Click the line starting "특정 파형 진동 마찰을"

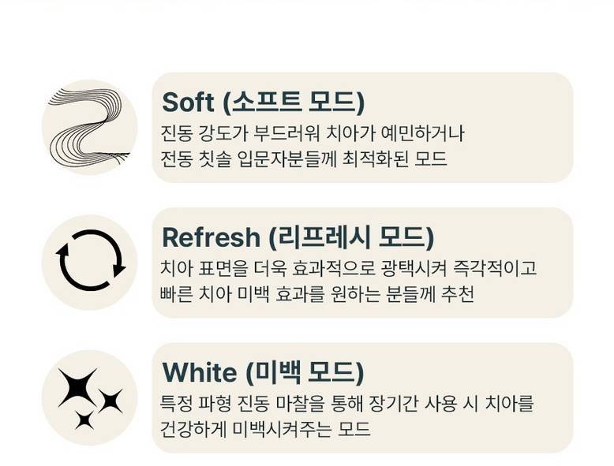(346, 404)
